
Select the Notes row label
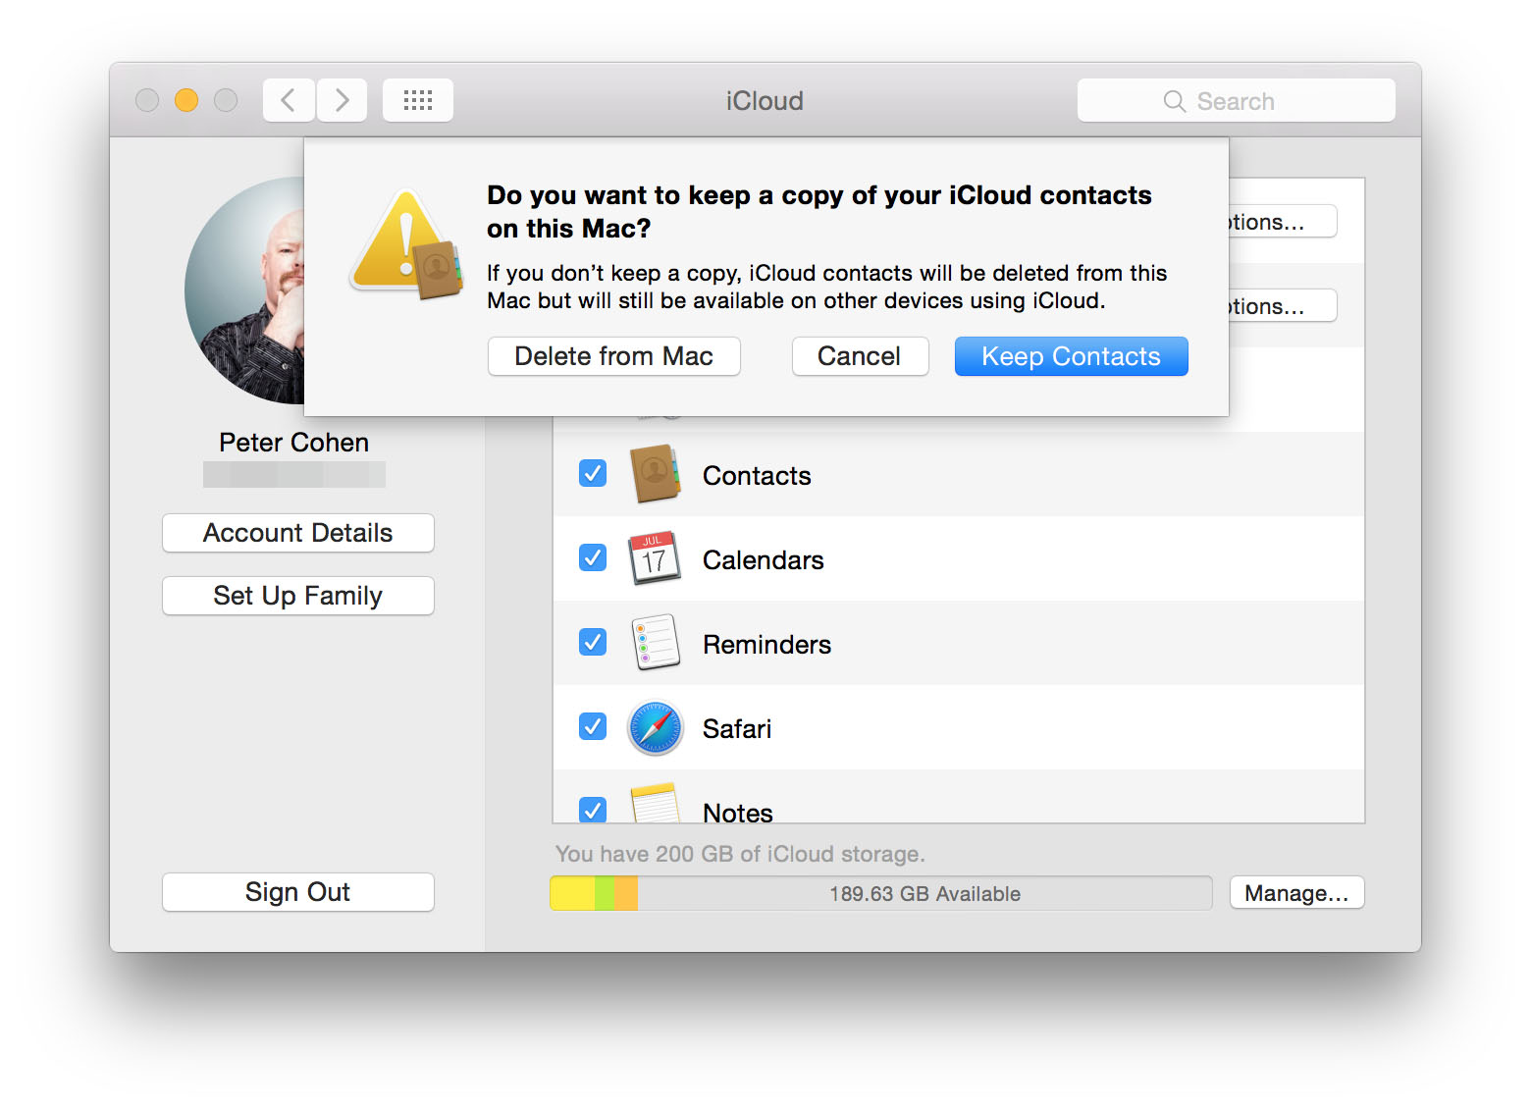coord(738,813)
